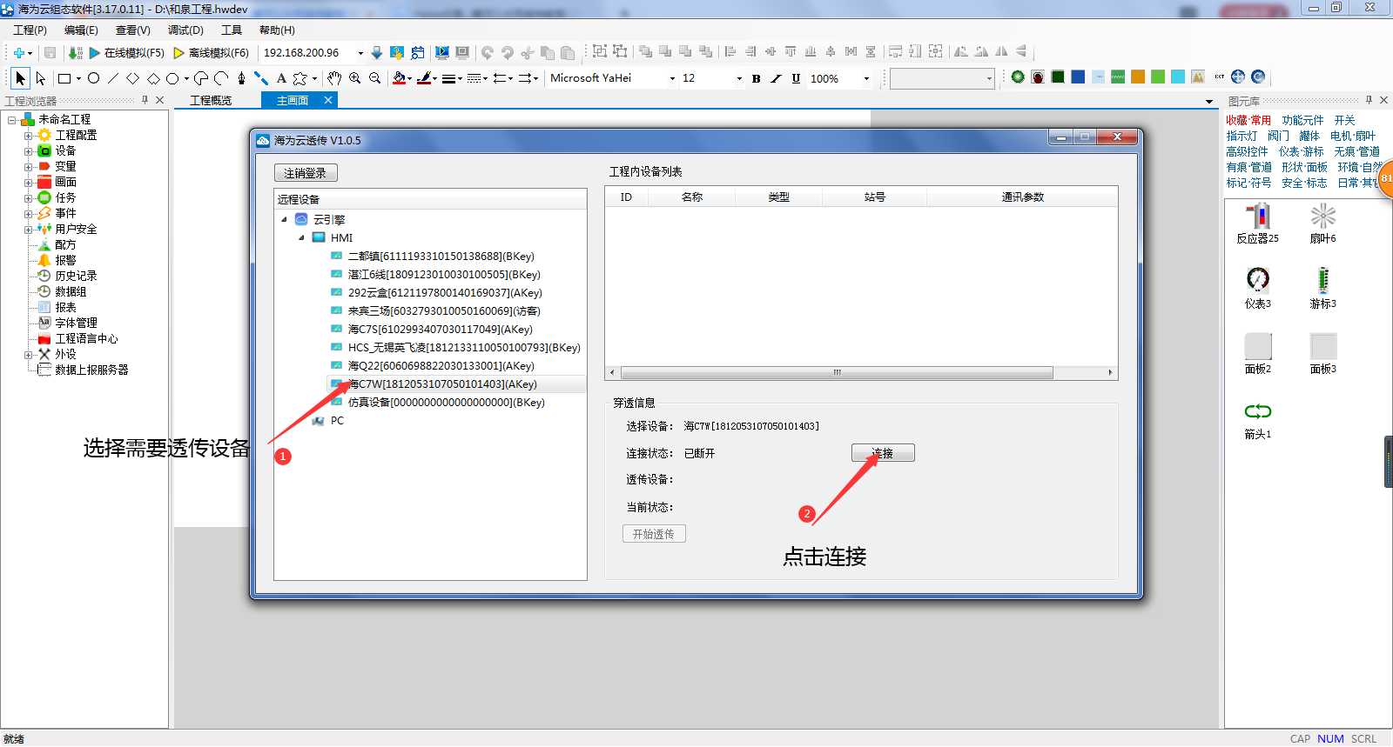
Task: Select 报警 in the project browser
Action: (x=65, y=260)
